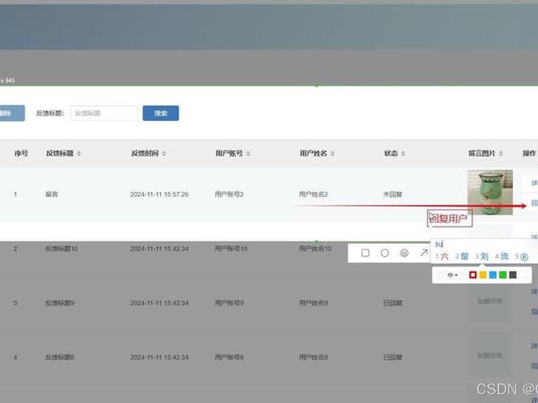Click the 操作 column header

click(x=529, y=154)
